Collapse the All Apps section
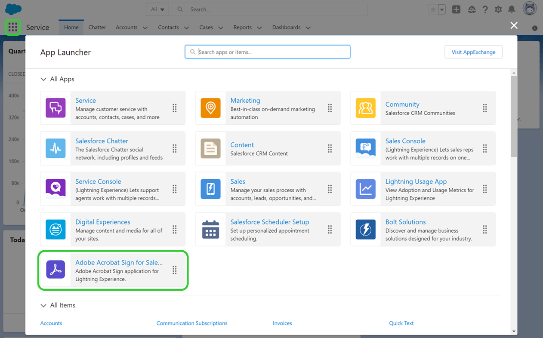Viewport: 543px width, 338px height. coord(43,79)
